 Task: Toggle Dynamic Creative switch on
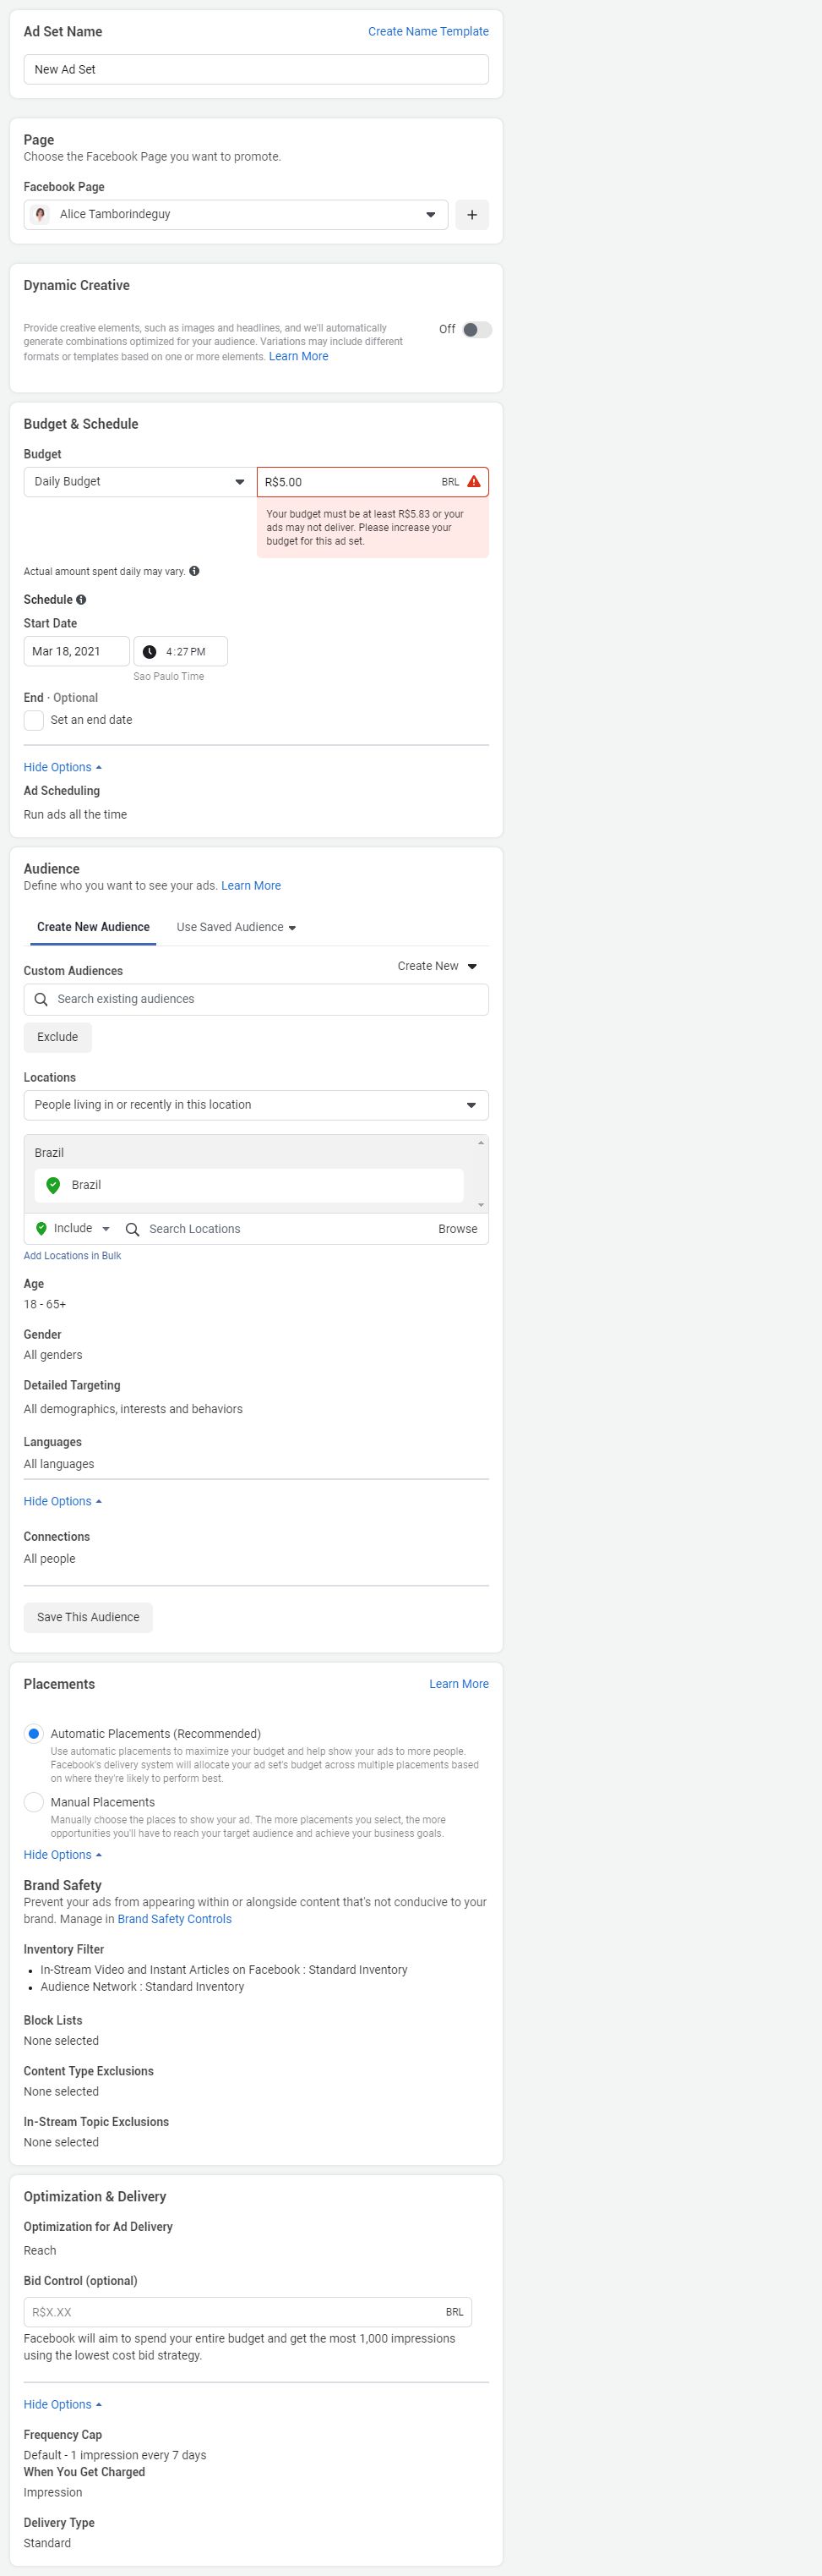(476, 330)
